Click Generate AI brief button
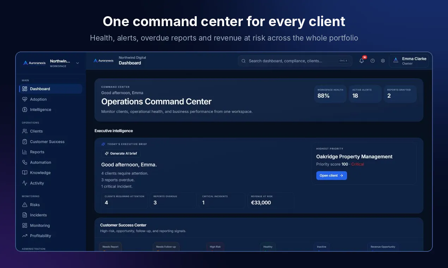 (x=121, y=153)
